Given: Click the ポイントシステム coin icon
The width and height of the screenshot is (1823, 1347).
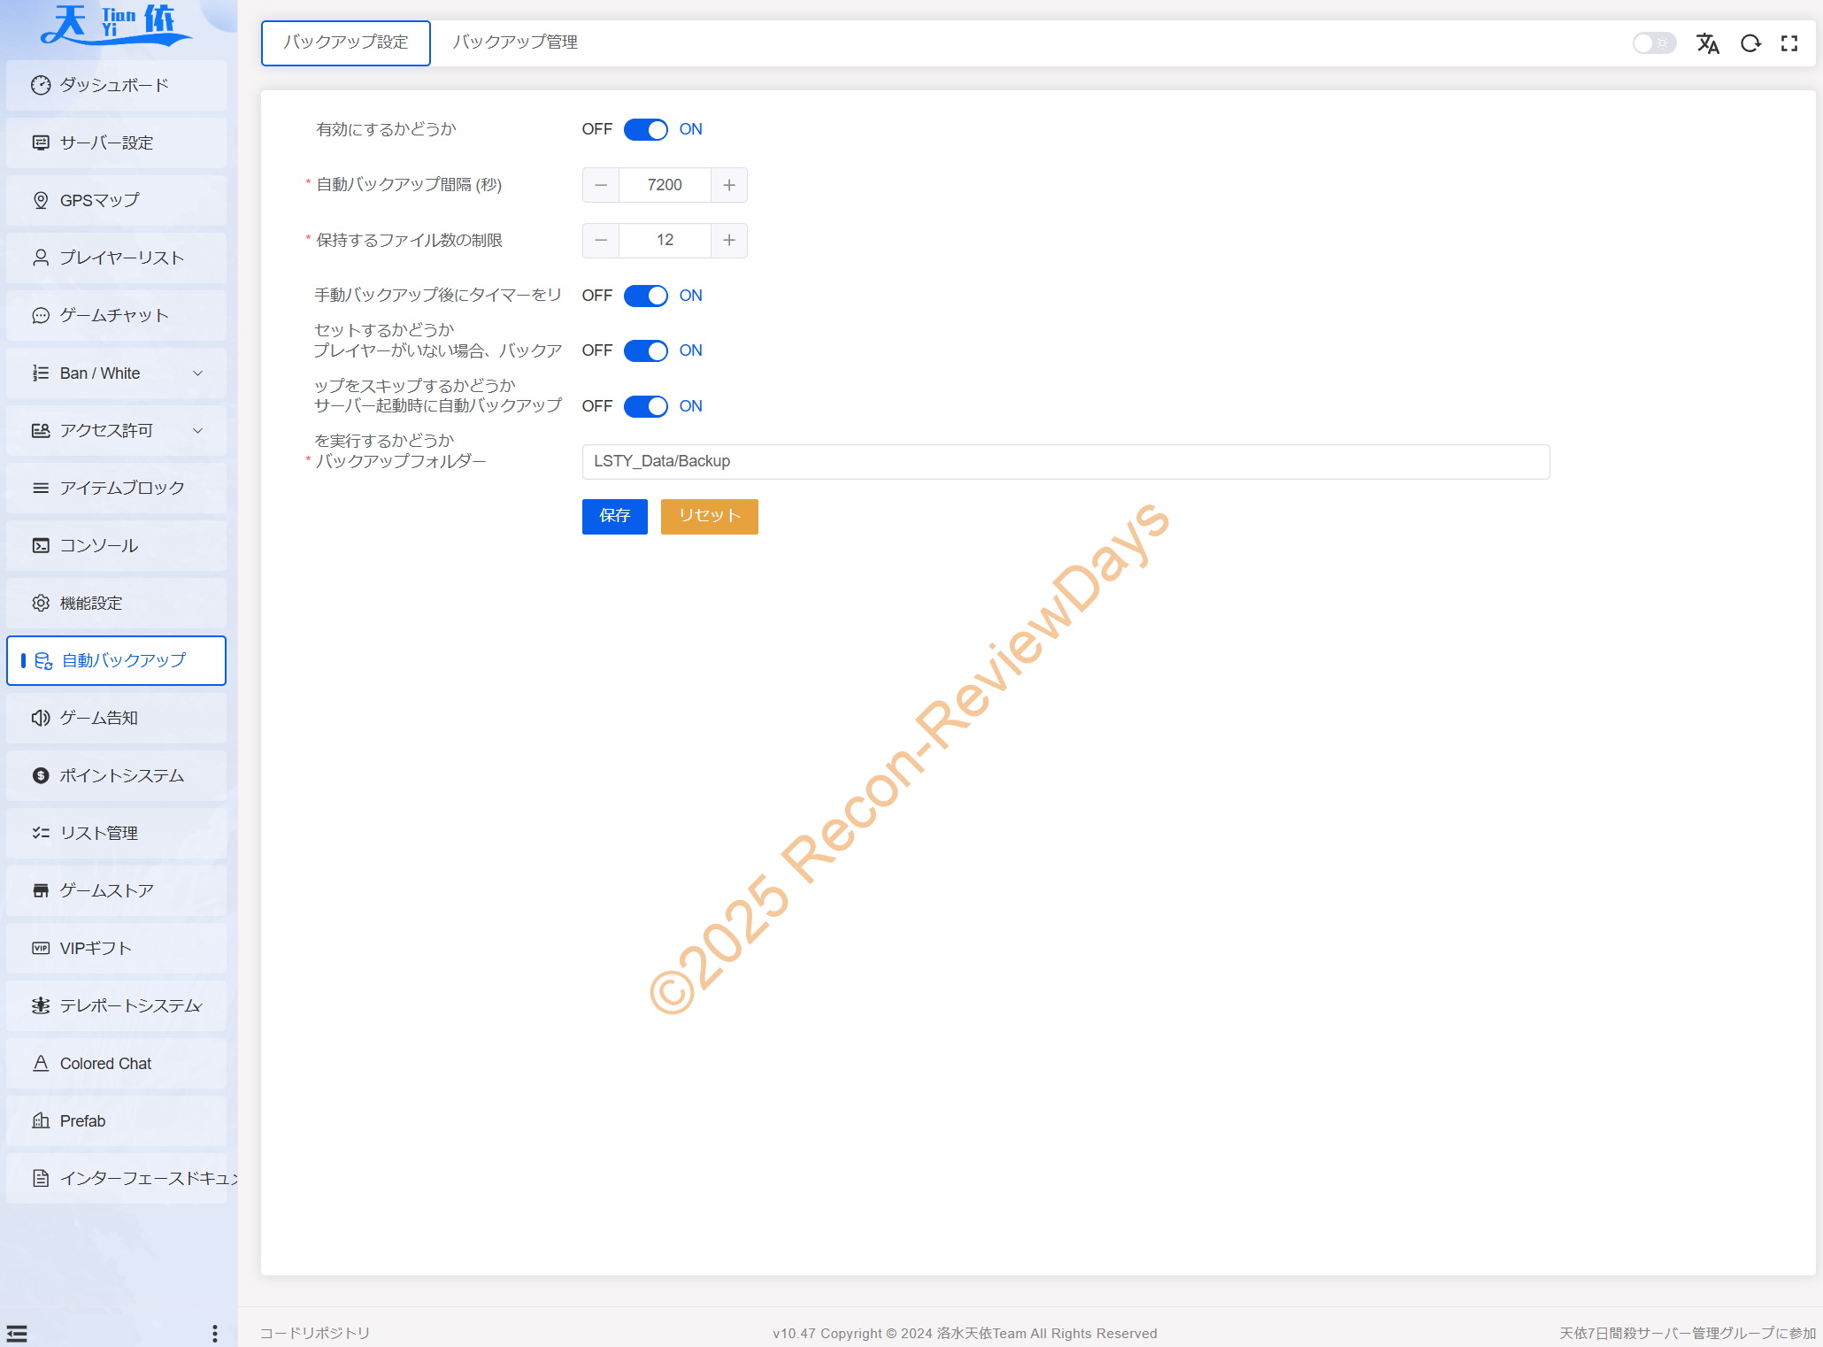Looking at the screenshot, I should 41,776.
